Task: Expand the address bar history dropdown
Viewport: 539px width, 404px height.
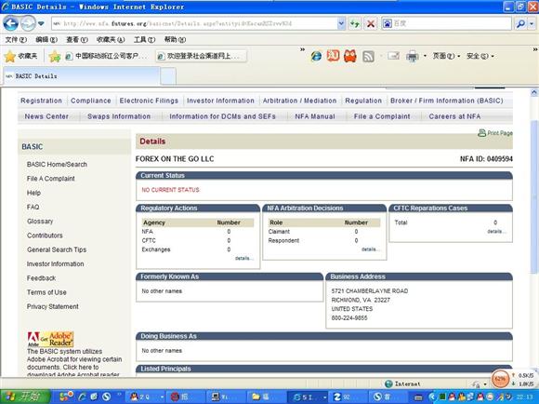Action: point(341,24)
